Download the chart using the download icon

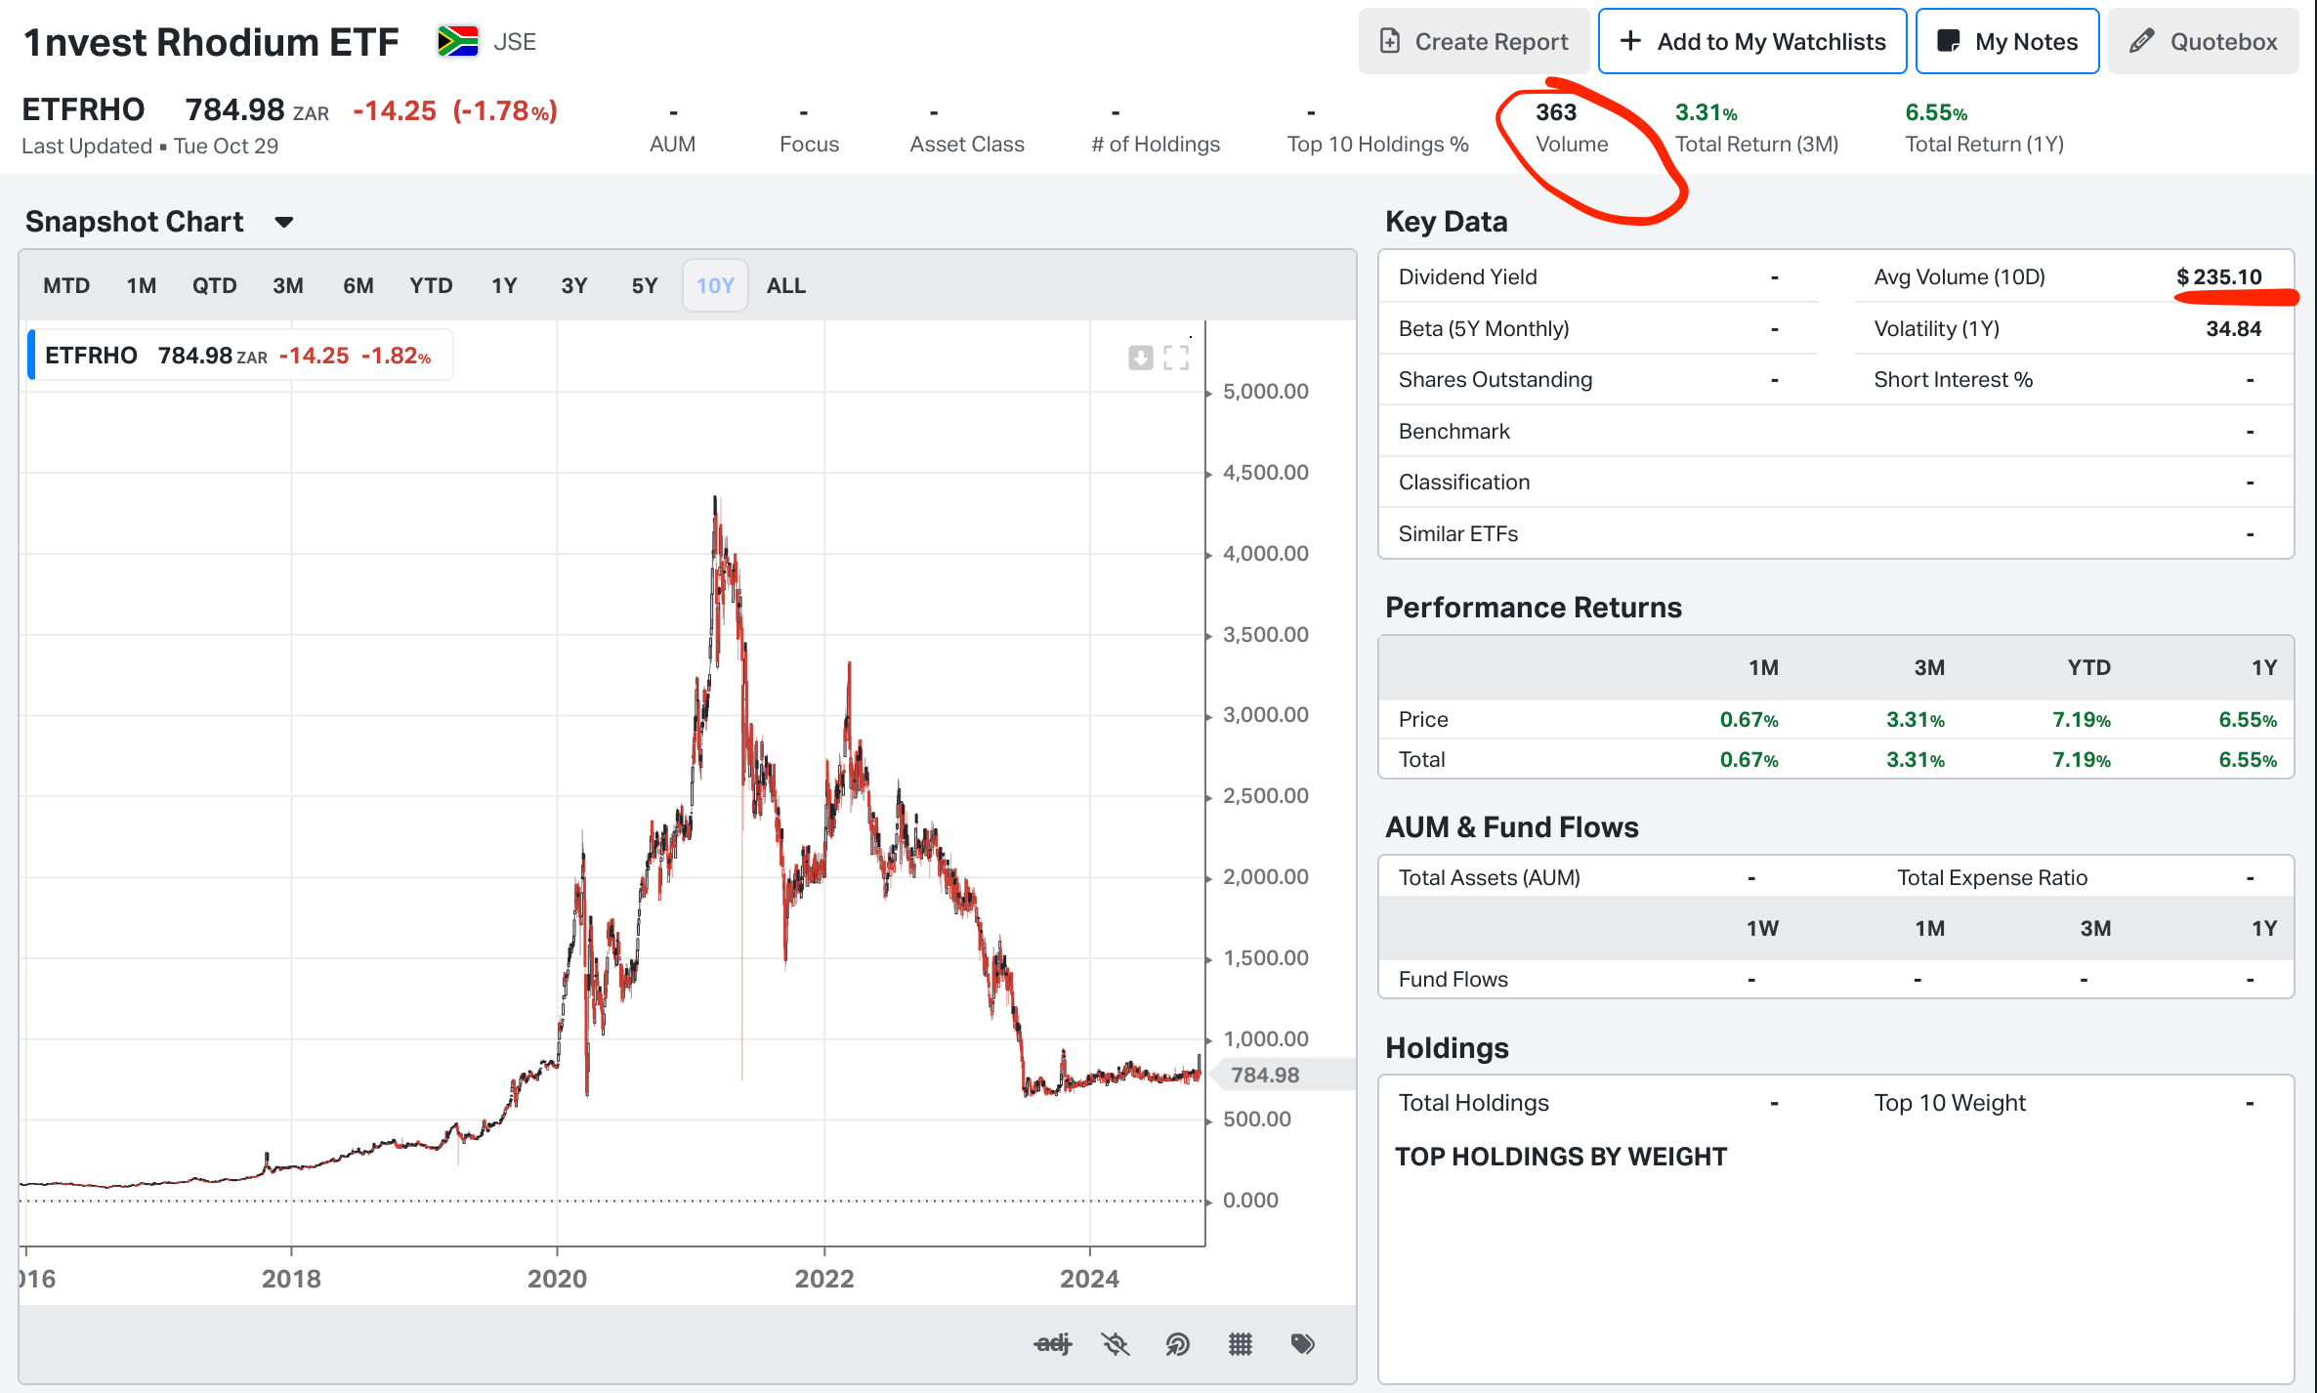coord(1140,358)
